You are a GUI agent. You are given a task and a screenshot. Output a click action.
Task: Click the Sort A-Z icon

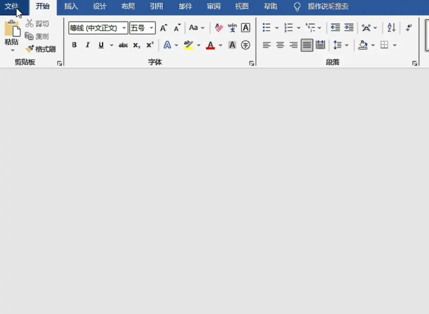tap(392, 28)
